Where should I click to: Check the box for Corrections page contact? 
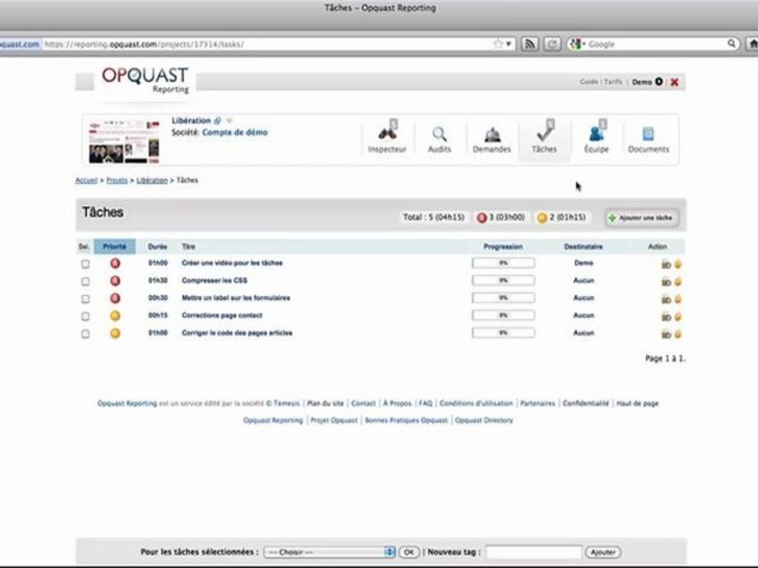[x=85, y=316]
